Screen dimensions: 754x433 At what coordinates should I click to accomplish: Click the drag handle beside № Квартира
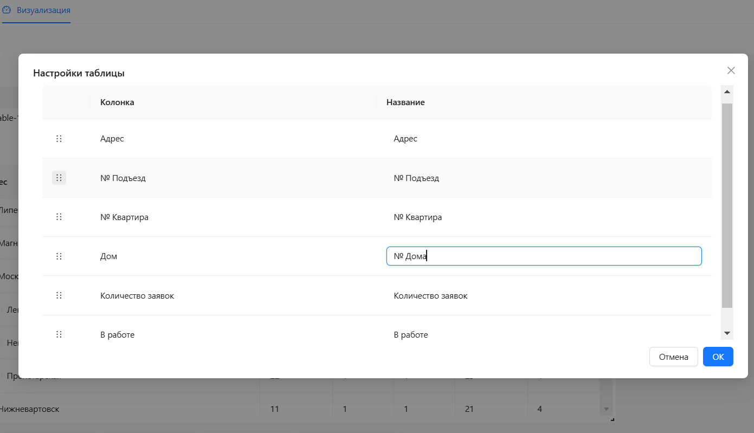tap(59, 217)
